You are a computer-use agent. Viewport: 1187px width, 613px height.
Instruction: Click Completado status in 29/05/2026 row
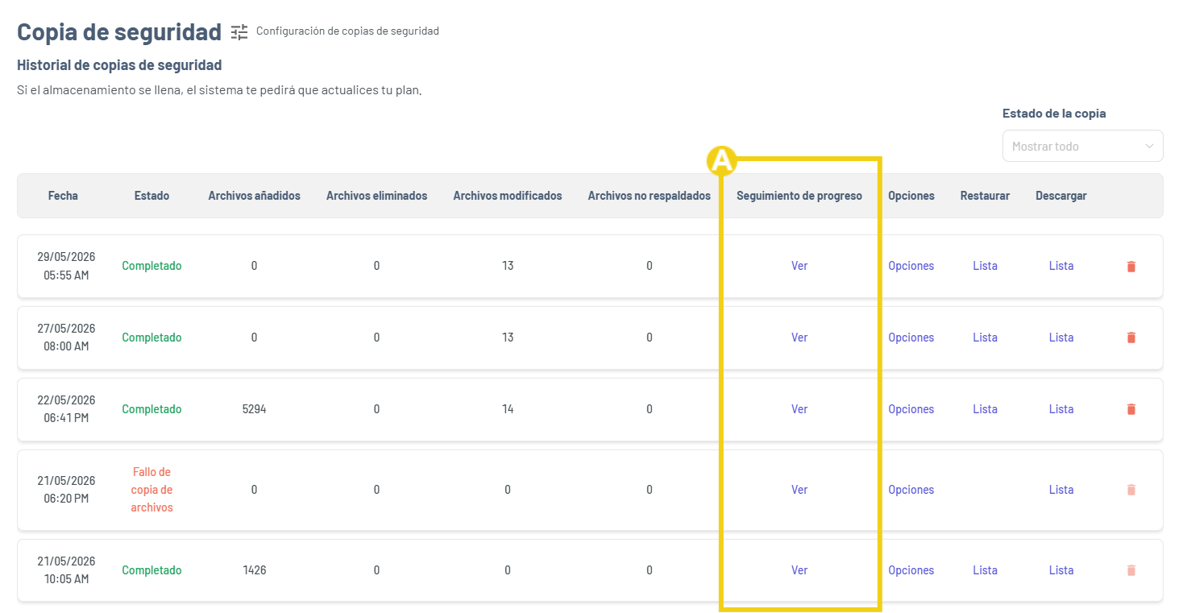[151, 266]
